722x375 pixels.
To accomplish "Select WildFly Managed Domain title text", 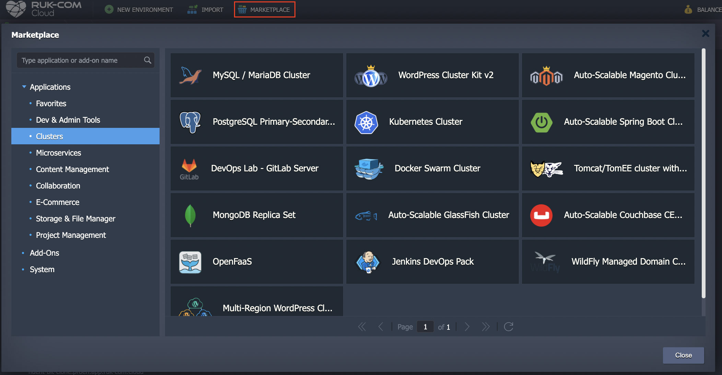I will pos(629,262).
